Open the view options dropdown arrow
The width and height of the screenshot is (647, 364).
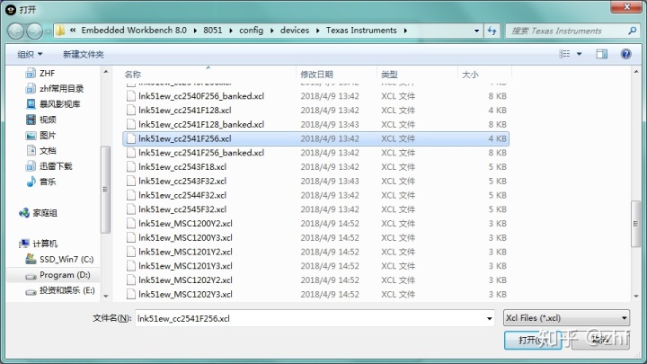pyautogui.click(x=579, y=54)
